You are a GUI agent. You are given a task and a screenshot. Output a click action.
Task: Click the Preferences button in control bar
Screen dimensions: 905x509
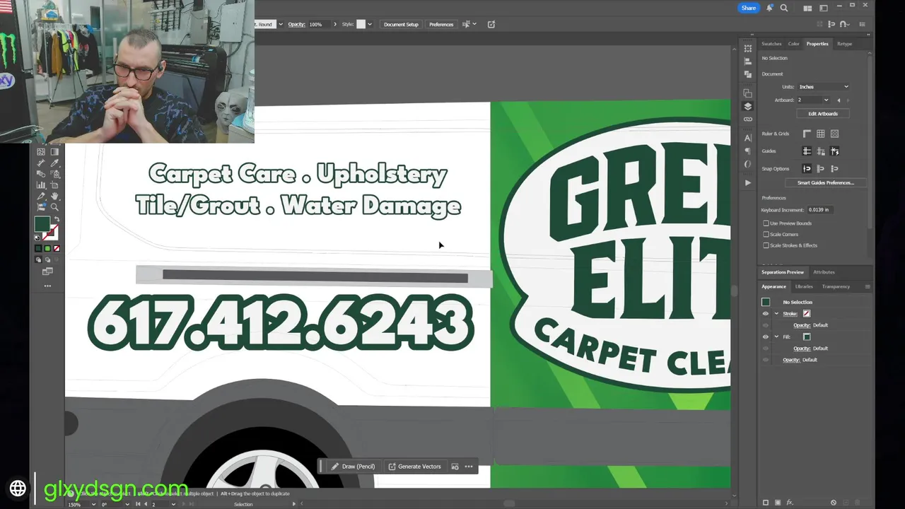[441, 24]
